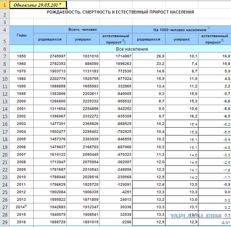The width and height of the screenshot is (231, 227).
Task: Select deaths value 2332272
Action: pos(83,116)
